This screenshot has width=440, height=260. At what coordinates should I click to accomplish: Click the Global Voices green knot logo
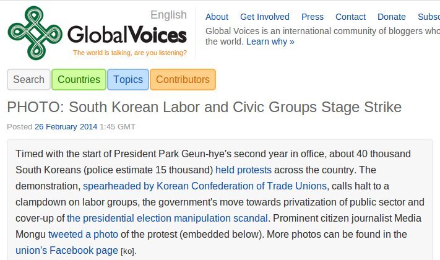pyautogui.click(x=35, y=33)
